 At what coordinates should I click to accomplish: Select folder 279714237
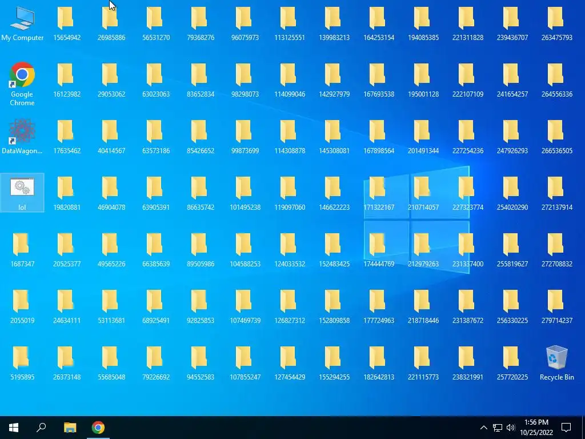pos(557,306)
